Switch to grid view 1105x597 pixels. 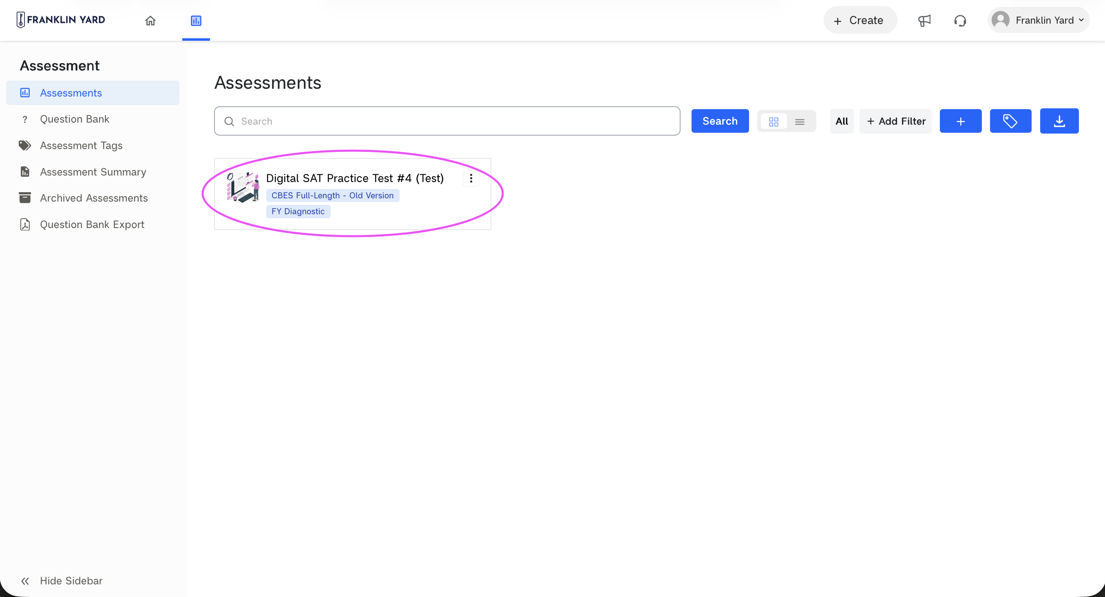773,122
